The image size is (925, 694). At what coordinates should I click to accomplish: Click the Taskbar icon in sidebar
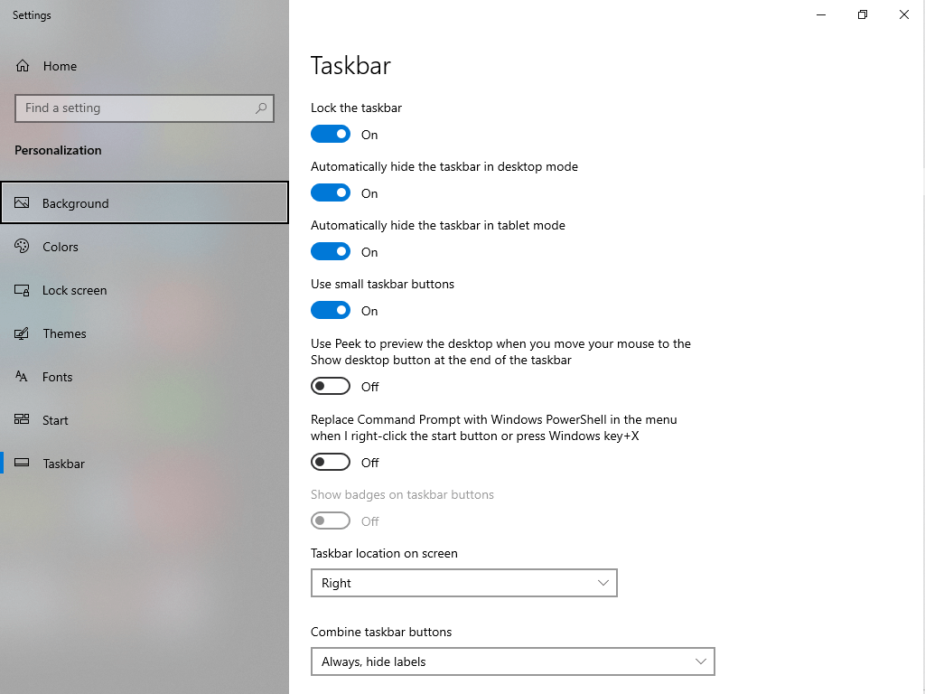(x=22, y=464)
